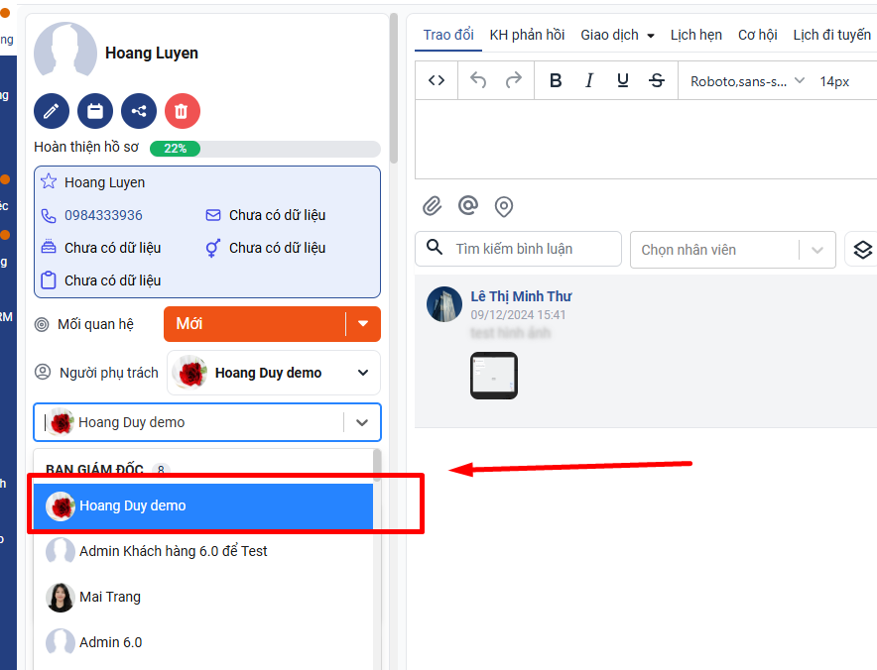Open the Roboto font family dropdown
877x670 pixels.
click(746, 81)
